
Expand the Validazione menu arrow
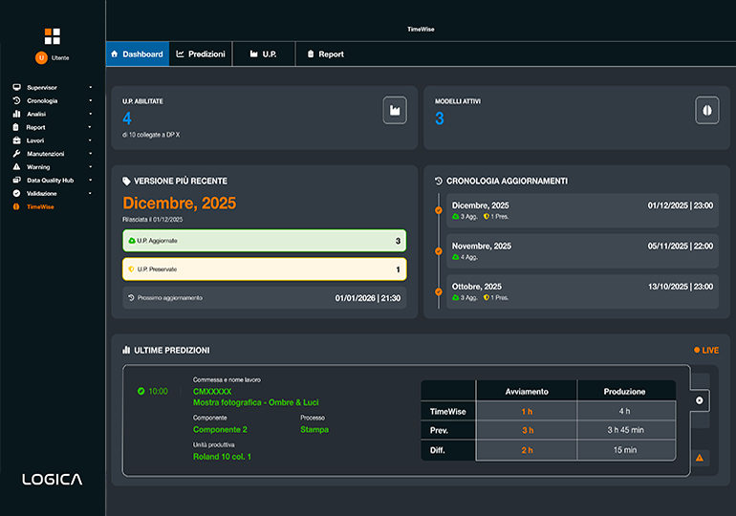pos(90,193)
